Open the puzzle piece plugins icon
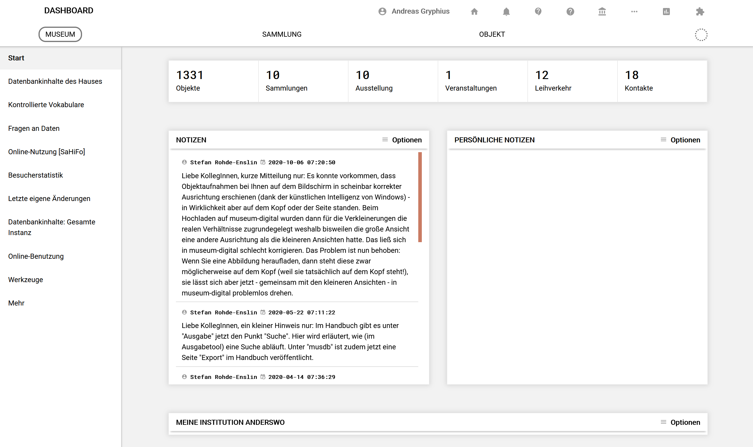753x447 pixels. 700,12
